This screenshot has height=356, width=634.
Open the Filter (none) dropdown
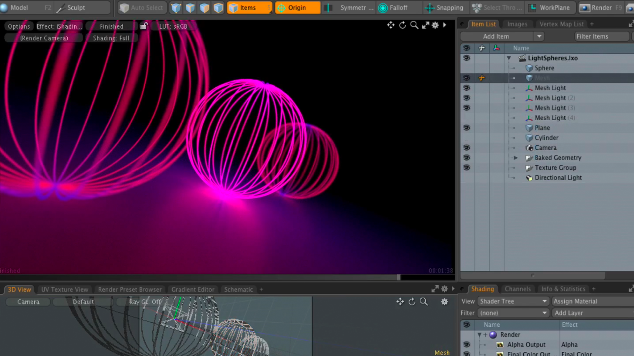tap(513, 313)
